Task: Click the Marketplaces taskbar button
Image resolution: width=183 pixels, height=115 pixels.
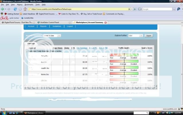Action: pyautogui.click(x=34, y=113)
